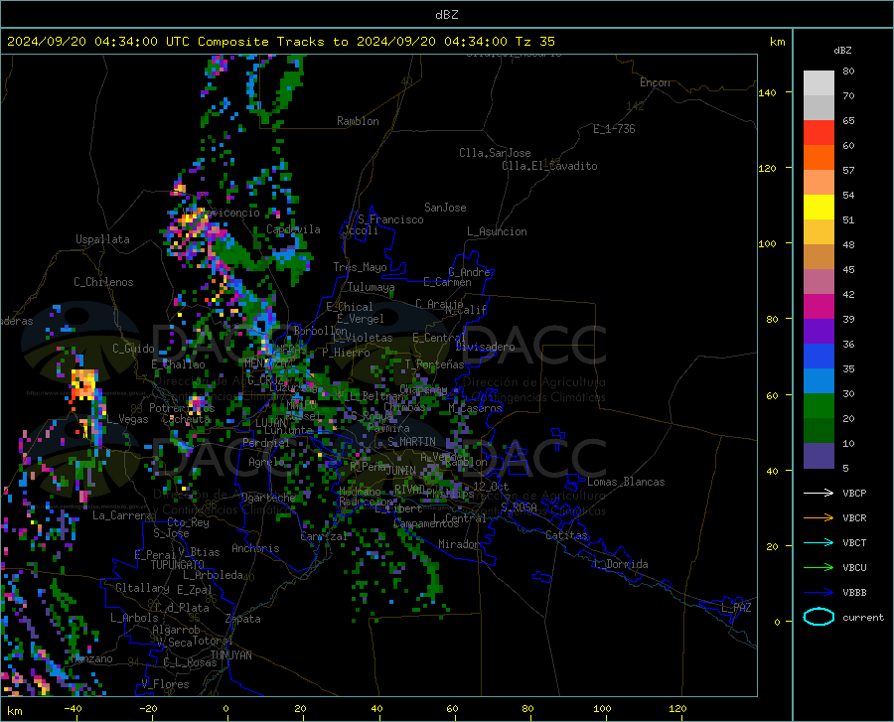Pick the magenta 39 dBZ color swatch
Image resolution: width=894 pixels, height=722 pixels.
tap(819, 307)
